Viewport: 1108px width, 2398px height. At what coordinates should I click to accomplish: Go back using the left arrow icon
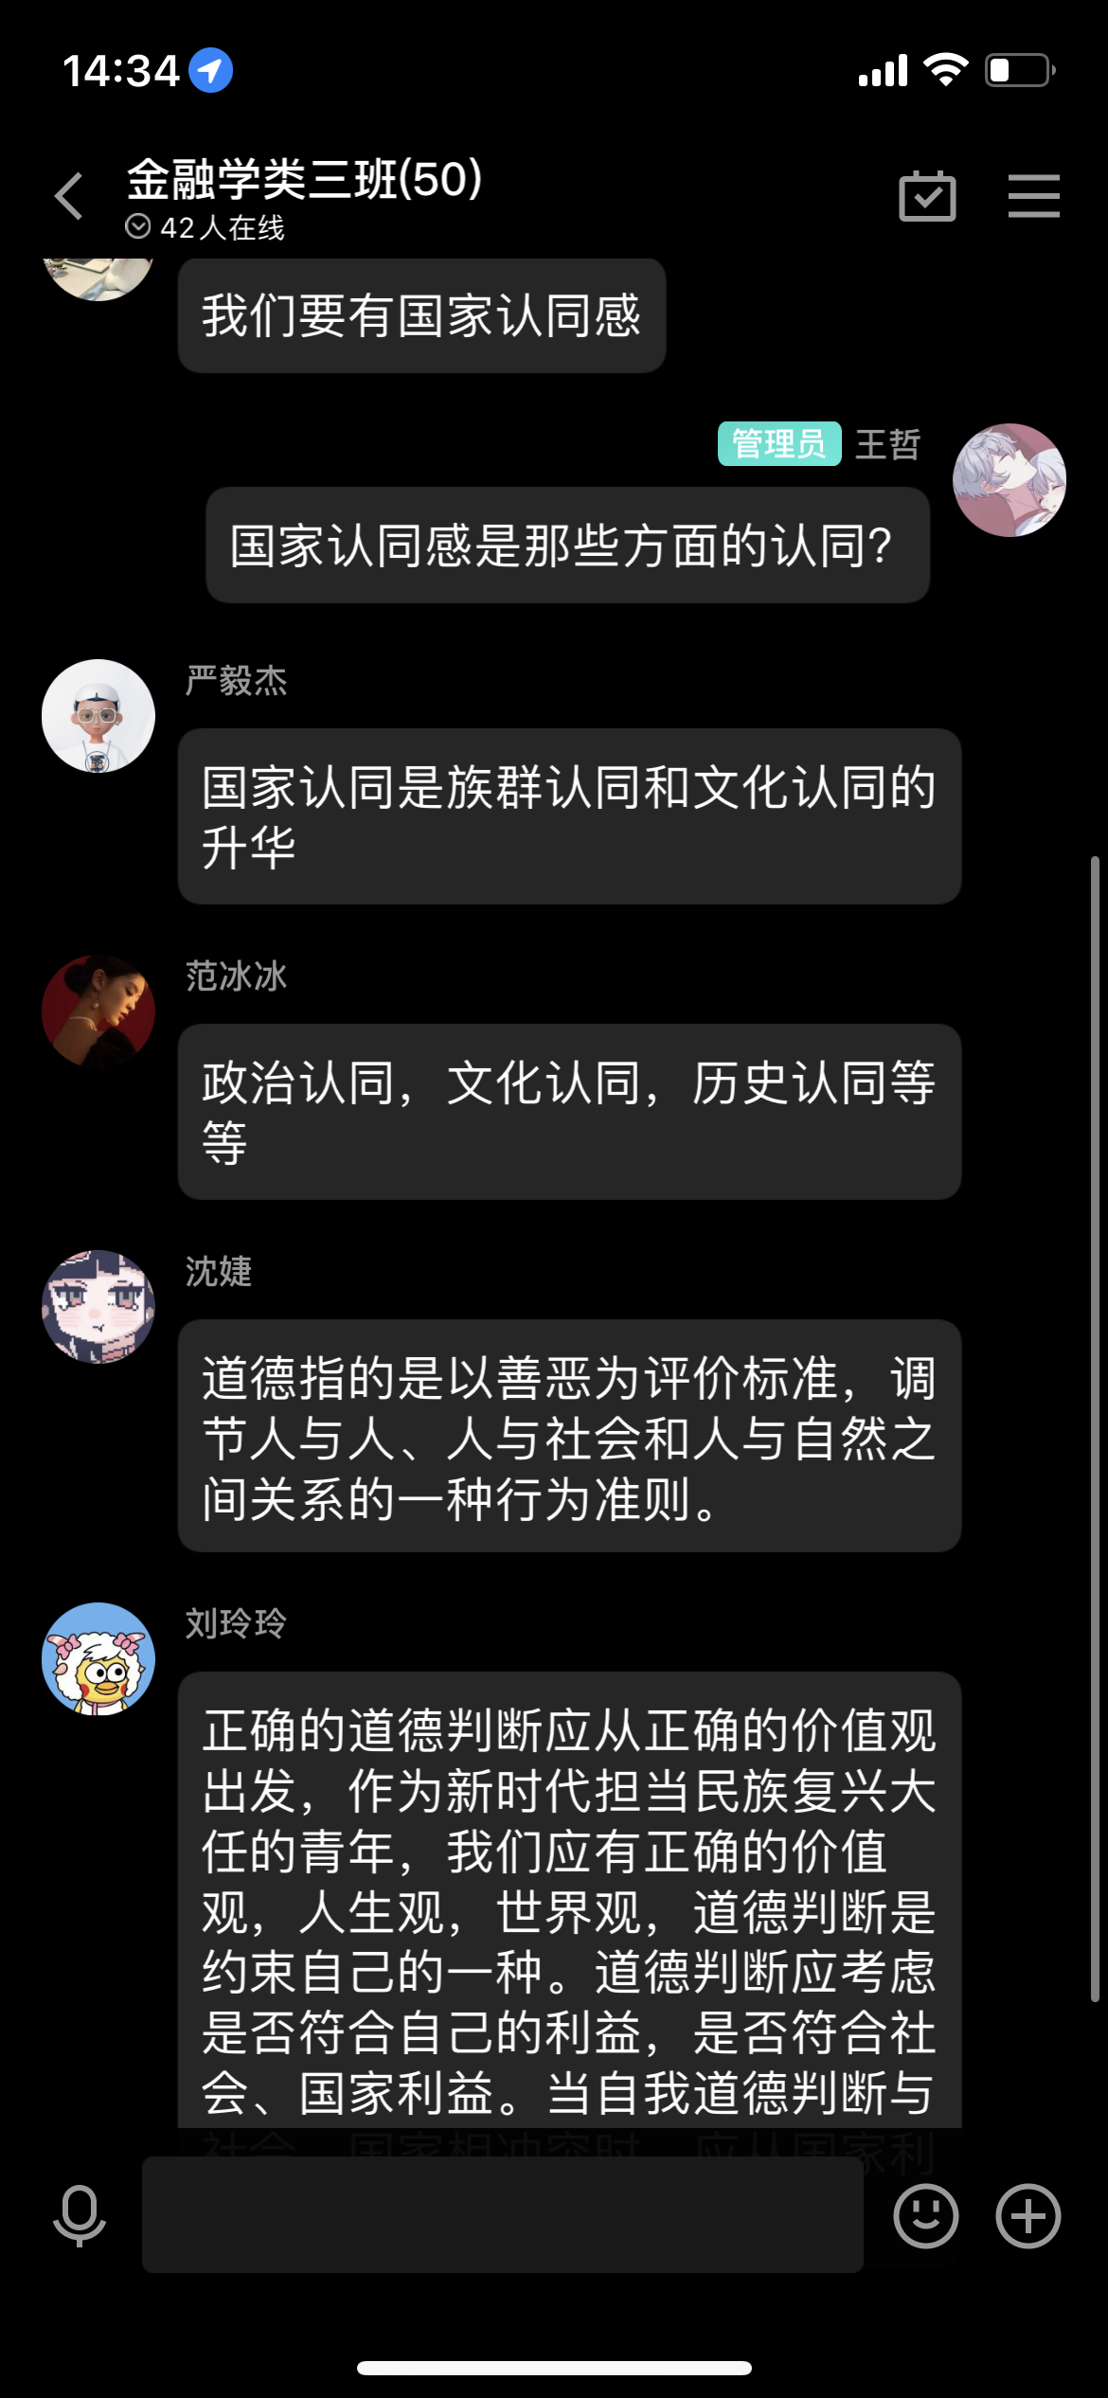pos(69,196)
